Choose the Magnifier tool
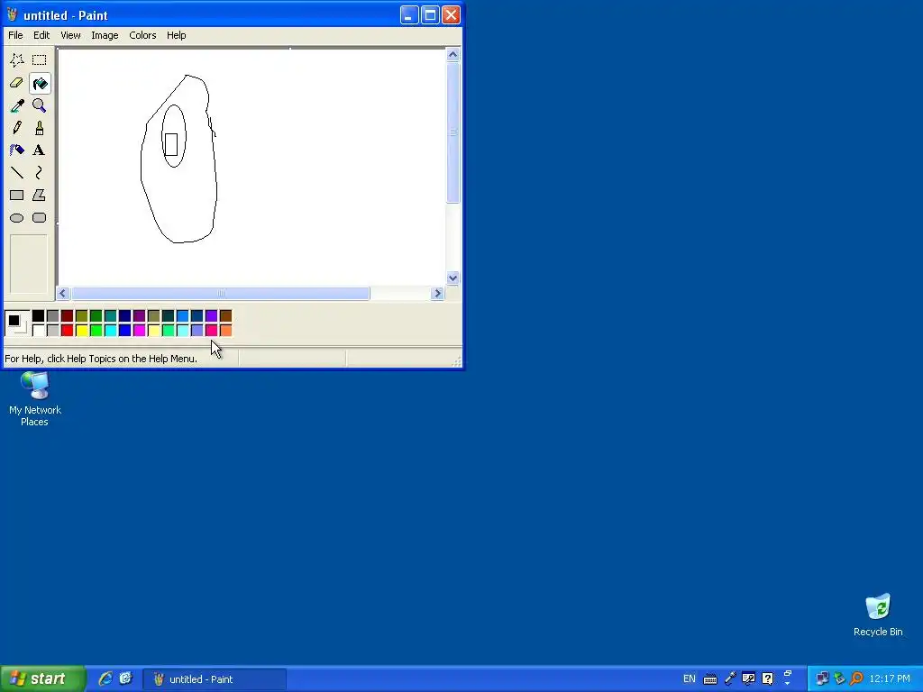The width and height of the screenshot is (923, 692). tap(40, 105)
